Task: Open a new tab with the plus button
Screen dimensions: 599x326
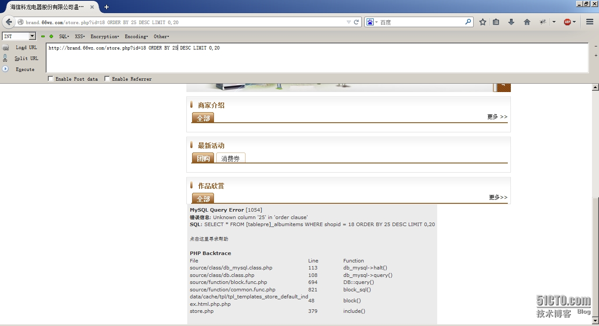Action: click(107, 7)
